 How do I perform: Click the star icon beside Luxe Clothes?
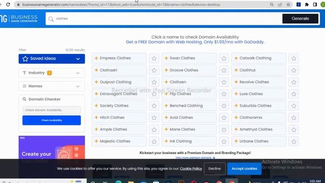point(294,94)
